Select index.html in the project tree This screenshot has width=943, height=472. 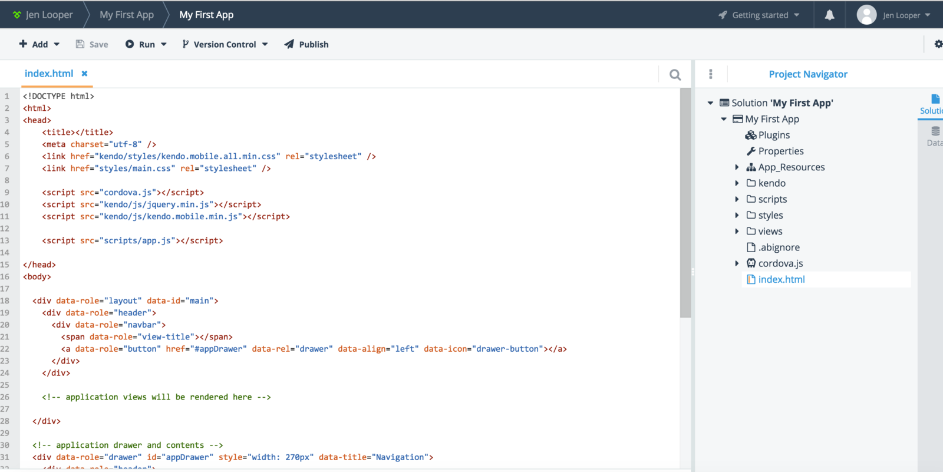point(782,279)
